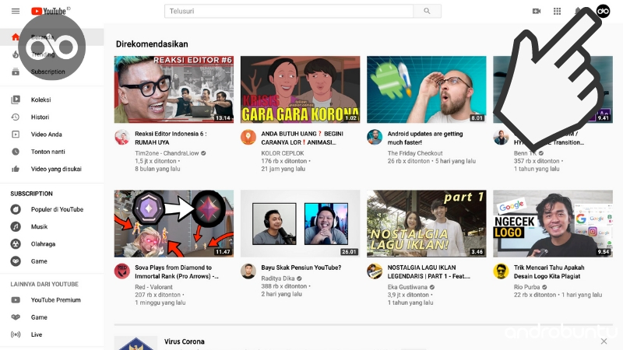The height and width of the screenshot is (350, 623).
Task: Open KOLOR CEPLOK channel avatar
Action: pos(248,138)
